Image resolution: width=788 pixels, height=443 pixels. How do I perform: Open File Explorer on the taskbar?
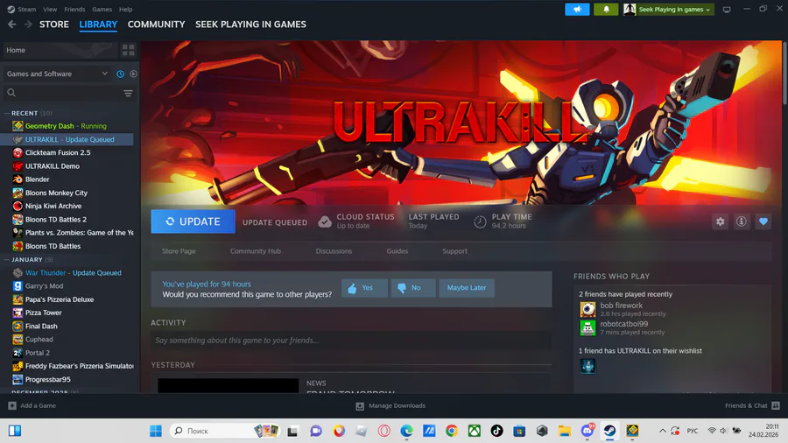click(565, 431)
